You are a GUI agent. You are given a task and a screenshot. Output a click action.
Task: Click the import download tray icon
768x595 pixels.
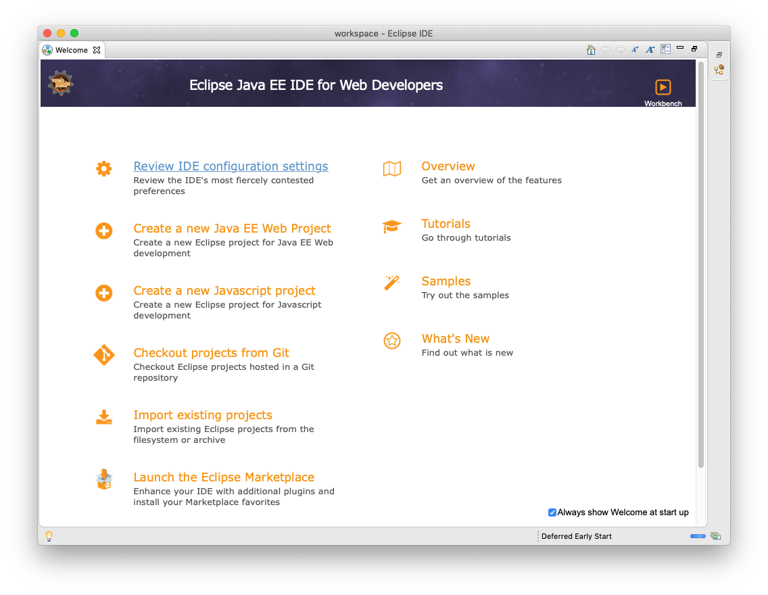104,417
